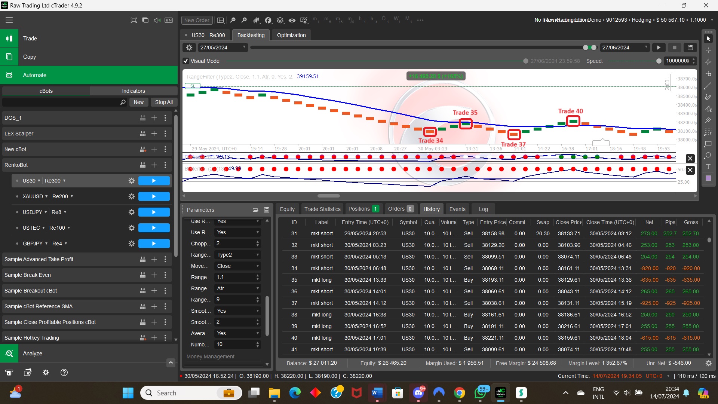Switch to the Optimization tab
718x404 pixels.
pyautogui.click(x=291, y=35)
